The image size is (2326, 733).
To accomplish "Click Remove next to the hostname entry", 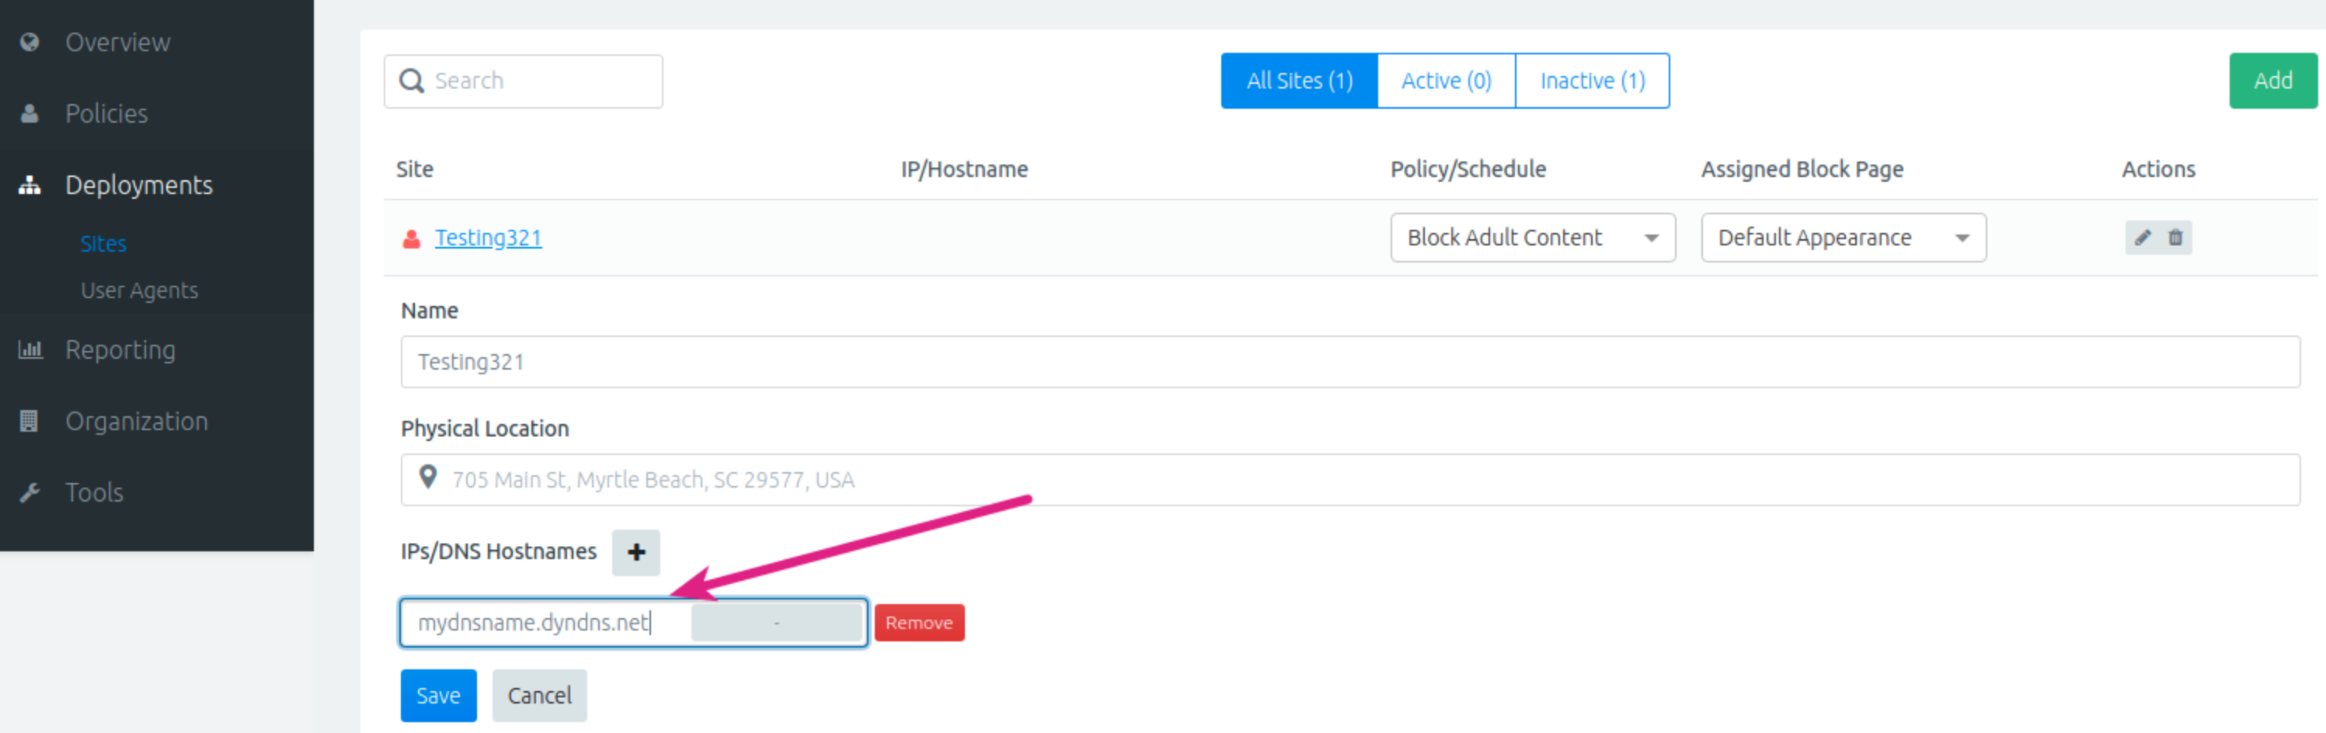I will (x=918, y=622).
